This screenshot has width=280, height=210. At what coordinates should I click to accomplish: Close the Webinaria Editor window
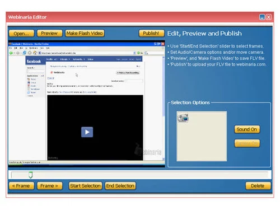[x=269, y=17]
